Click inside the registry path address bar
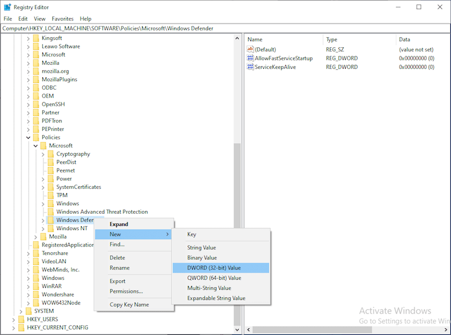 [x=113, y=28]
